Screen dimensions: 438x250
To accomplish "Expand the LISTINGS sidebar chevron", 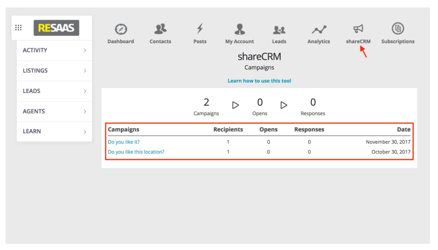I will (x=85, y=71).
